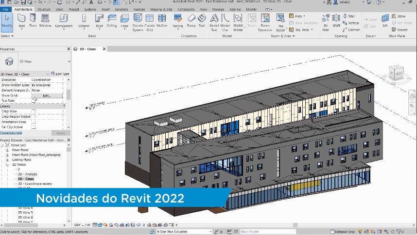This screenshot has width=417, height=235.
Task: Expand the Select panel dropdown
Action: (7, 36)
